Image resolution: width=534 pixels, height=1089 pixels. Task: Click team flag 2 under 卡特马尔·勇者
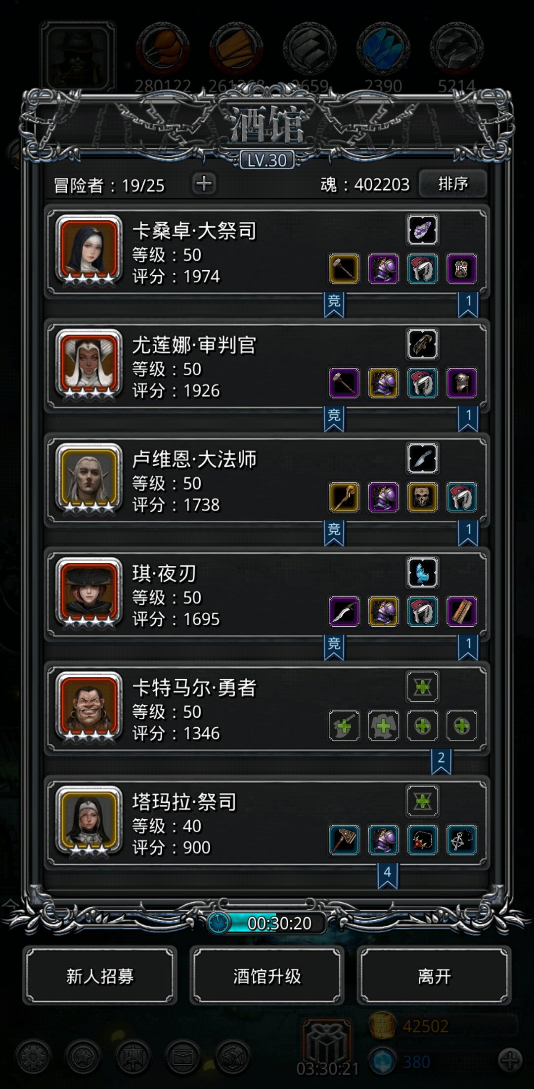(441, 761)
